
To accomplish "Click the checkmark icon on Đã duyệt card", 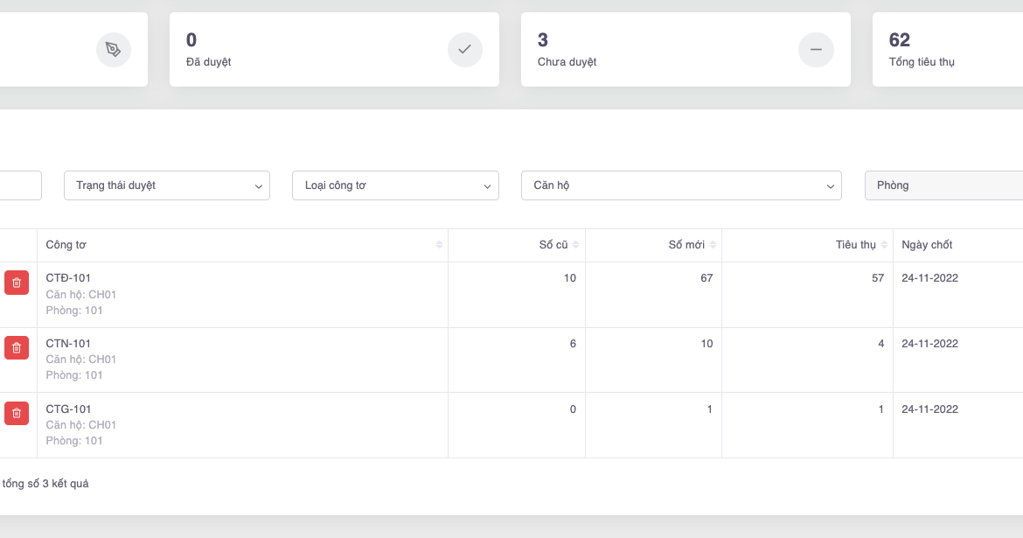I will pos(464,50).
